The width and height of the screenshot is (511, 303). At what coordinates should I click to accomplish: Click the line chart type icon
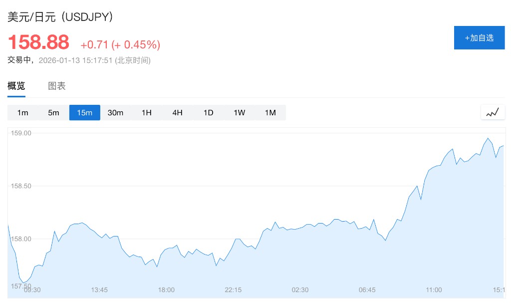click(493, 112)
